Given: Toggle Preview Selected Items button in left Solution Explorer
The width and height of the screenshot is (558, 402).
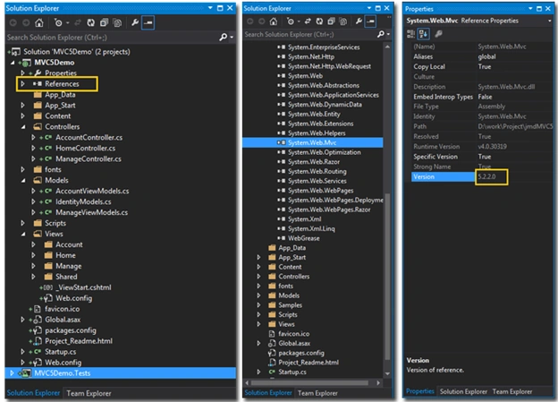Looking at the screenshot, I should point(148,23).
